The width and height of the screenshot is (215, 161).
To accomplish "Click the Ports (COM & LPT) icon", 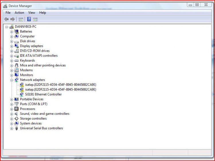I will [17, 104].
